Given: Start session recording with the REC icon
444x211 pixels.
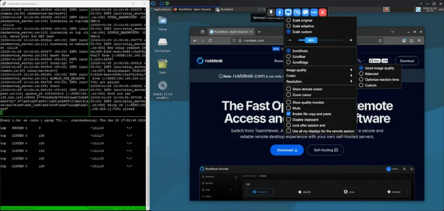Looking at the screenshot, I should [314, 12].
